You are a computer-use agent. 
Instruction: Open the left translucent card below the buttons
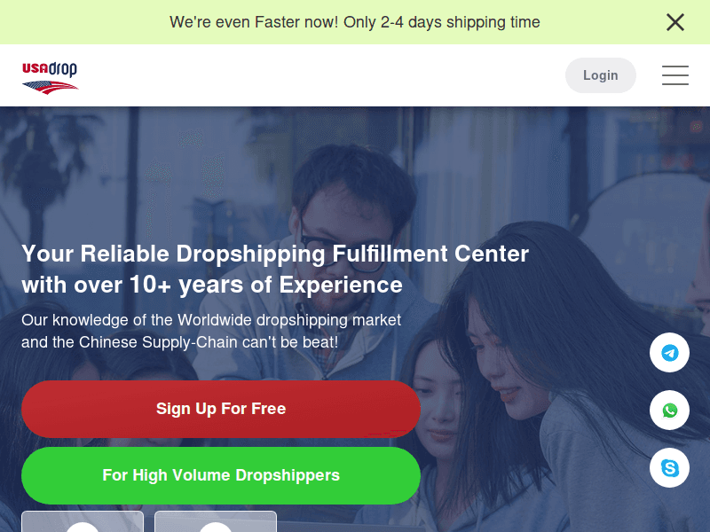pos(83,521)
